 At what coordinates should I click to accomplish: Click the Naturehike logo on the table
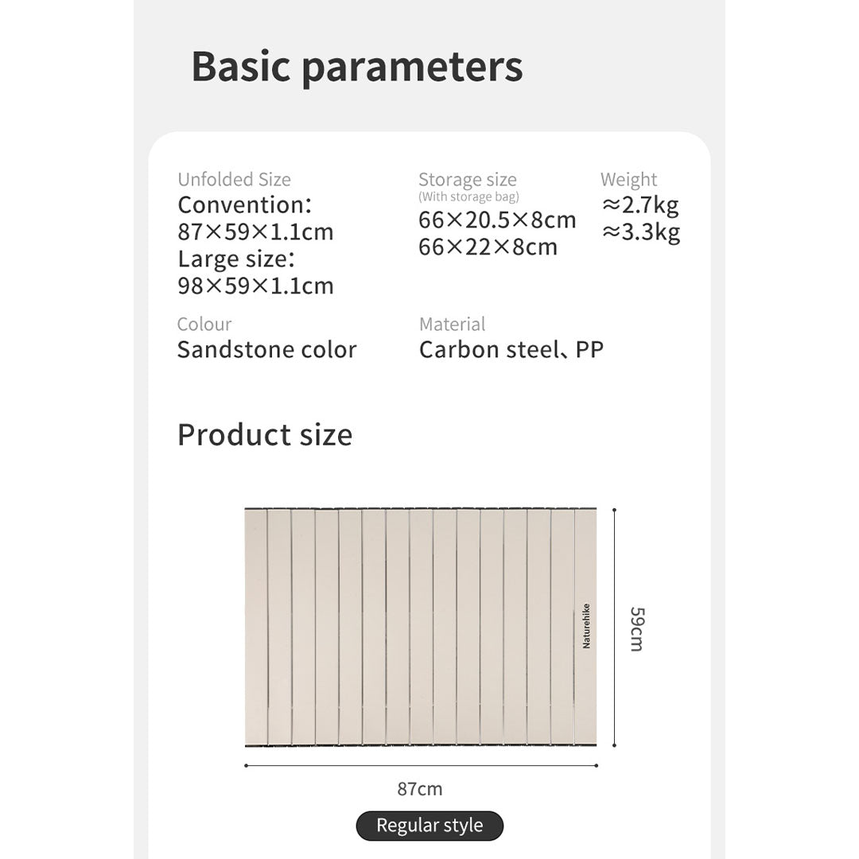[x=586, y=626]
